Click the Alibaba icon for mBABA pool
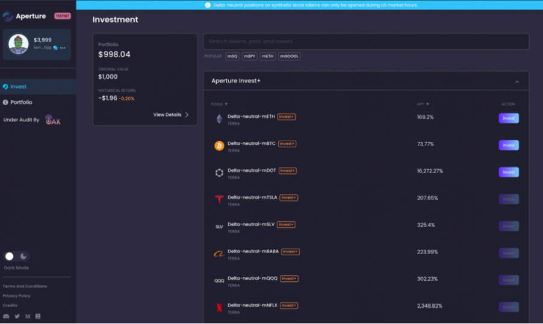 219,254
